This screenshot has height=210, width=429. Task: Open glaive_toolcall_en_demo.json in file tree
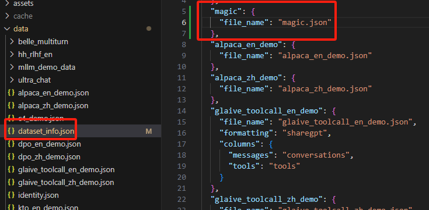coord(66,170)
